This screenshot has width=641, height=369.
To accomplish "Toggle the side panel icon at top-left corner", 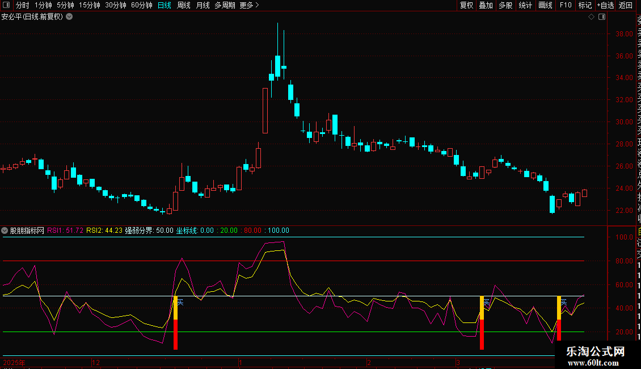I will click(6, 5).
